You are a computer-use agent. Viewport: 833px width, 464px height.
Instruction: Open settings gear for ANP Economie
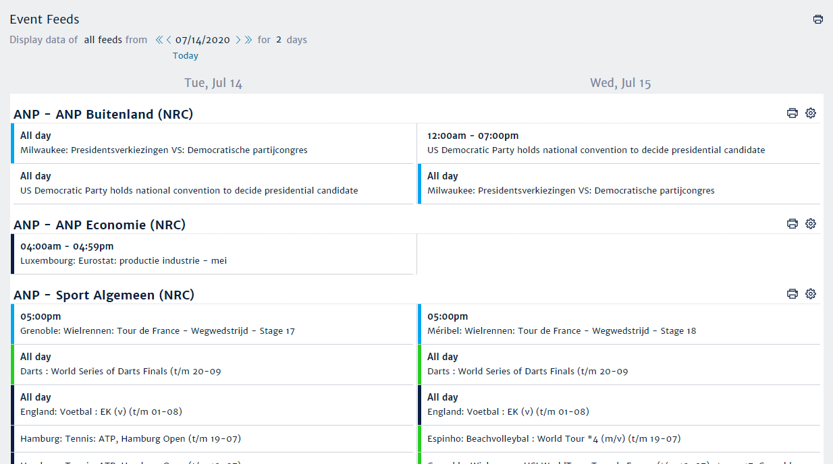click(x=811, y=223)
